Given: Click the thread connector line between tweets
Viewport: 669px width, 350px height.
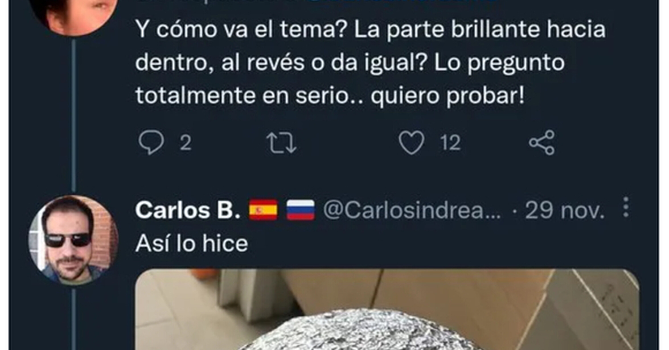Looking at the screenshot, I should point(73,115).
